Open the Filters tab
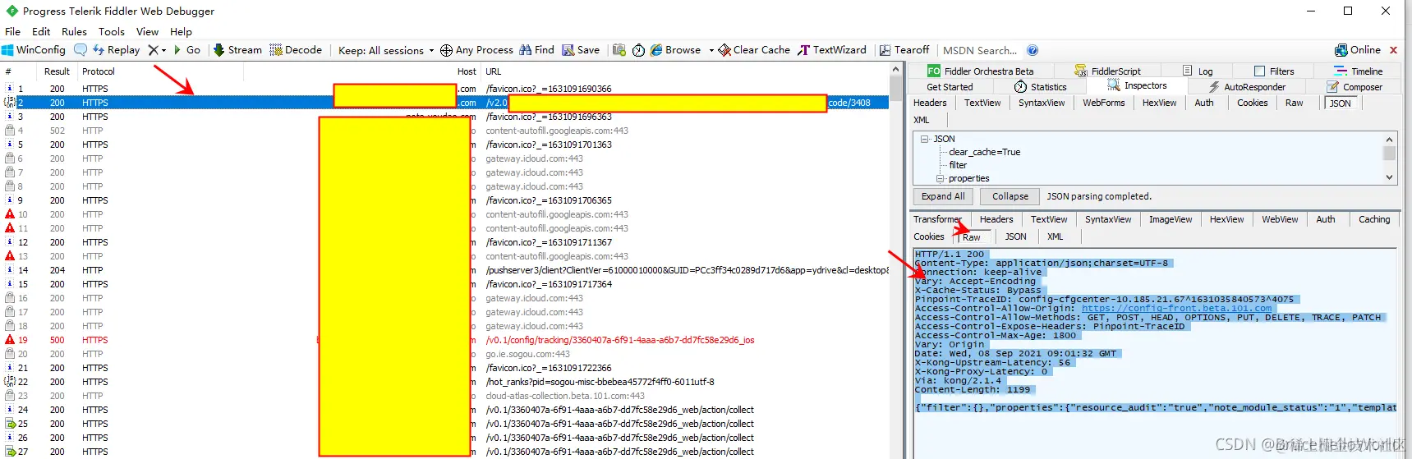The height and width of the screenshot is (459, 1412). coord(1274,71)
